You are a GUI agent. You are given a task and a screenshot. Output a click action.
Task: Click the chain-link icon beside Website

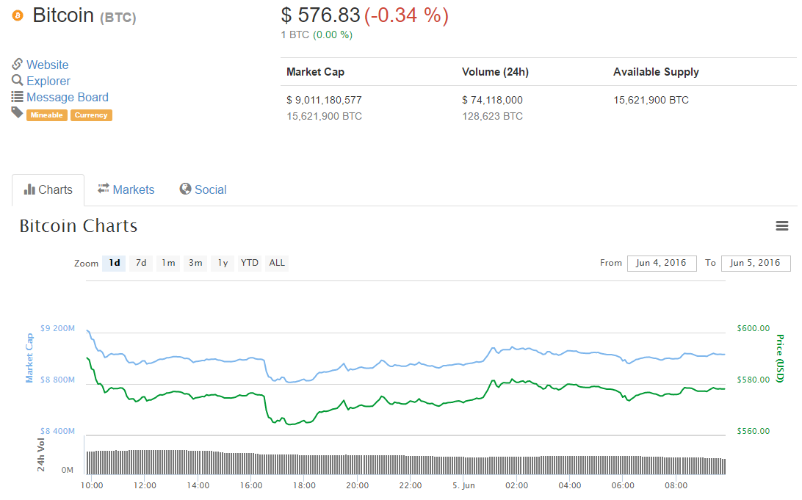click(18, 65)
